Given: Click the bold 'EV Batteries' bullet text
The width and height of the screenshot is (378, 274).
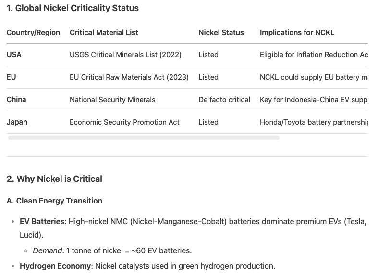Looking at the screenshot, I should [x=42, y=222].
